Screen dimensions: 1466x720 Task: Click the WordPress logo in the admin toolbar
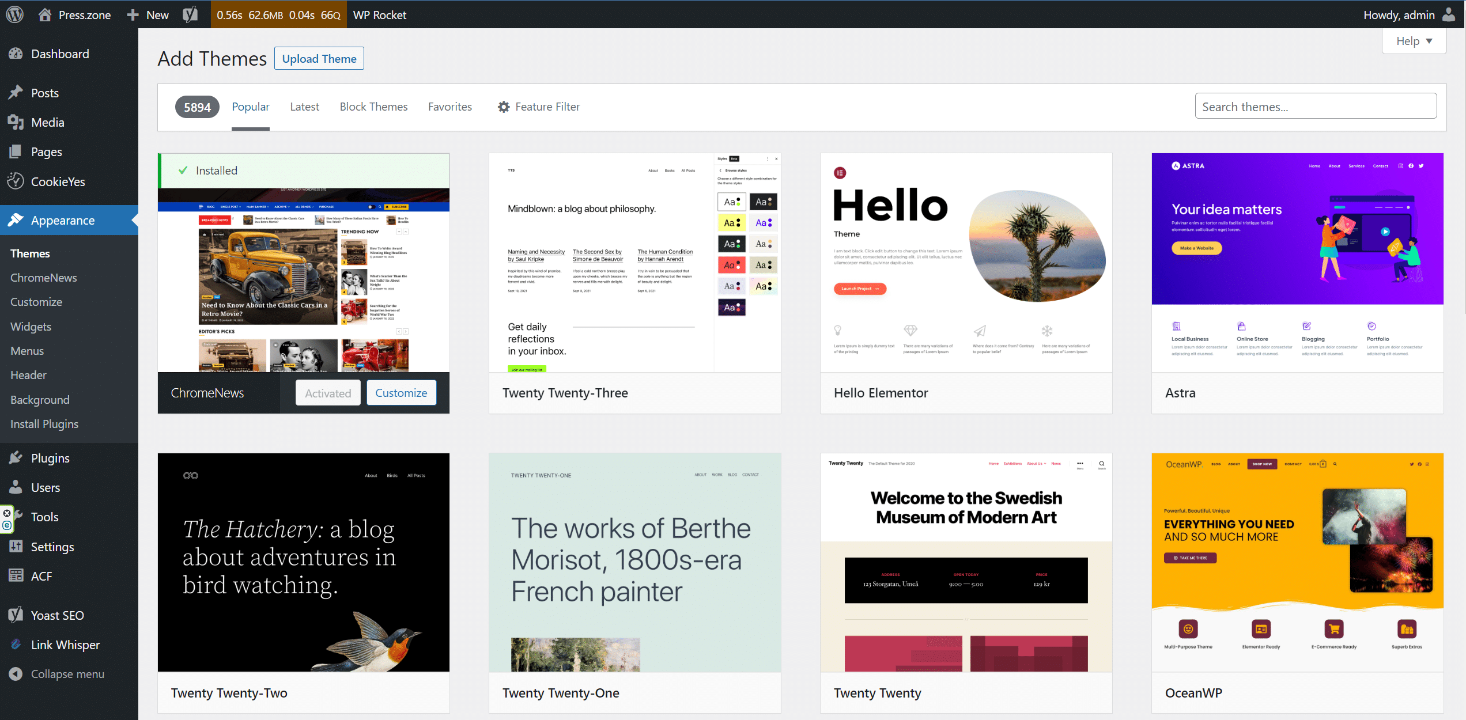tap(14, 14)
